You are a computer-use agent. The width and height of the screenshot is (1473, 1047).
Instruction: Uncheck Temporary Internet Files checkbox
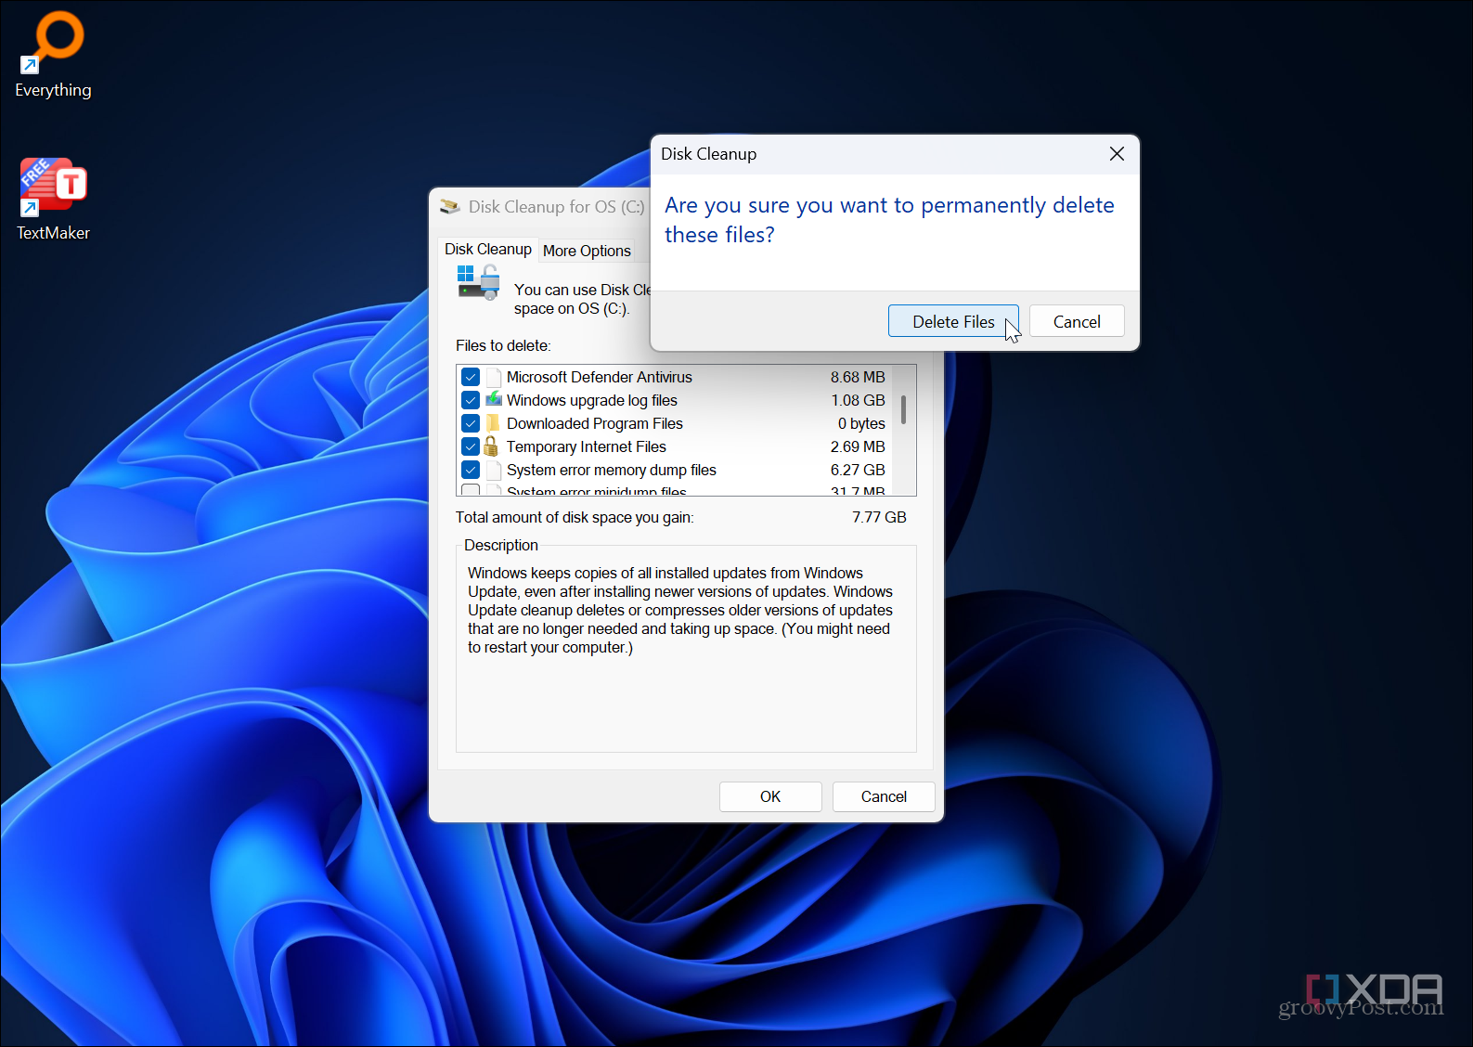click(x=471, y=446)
